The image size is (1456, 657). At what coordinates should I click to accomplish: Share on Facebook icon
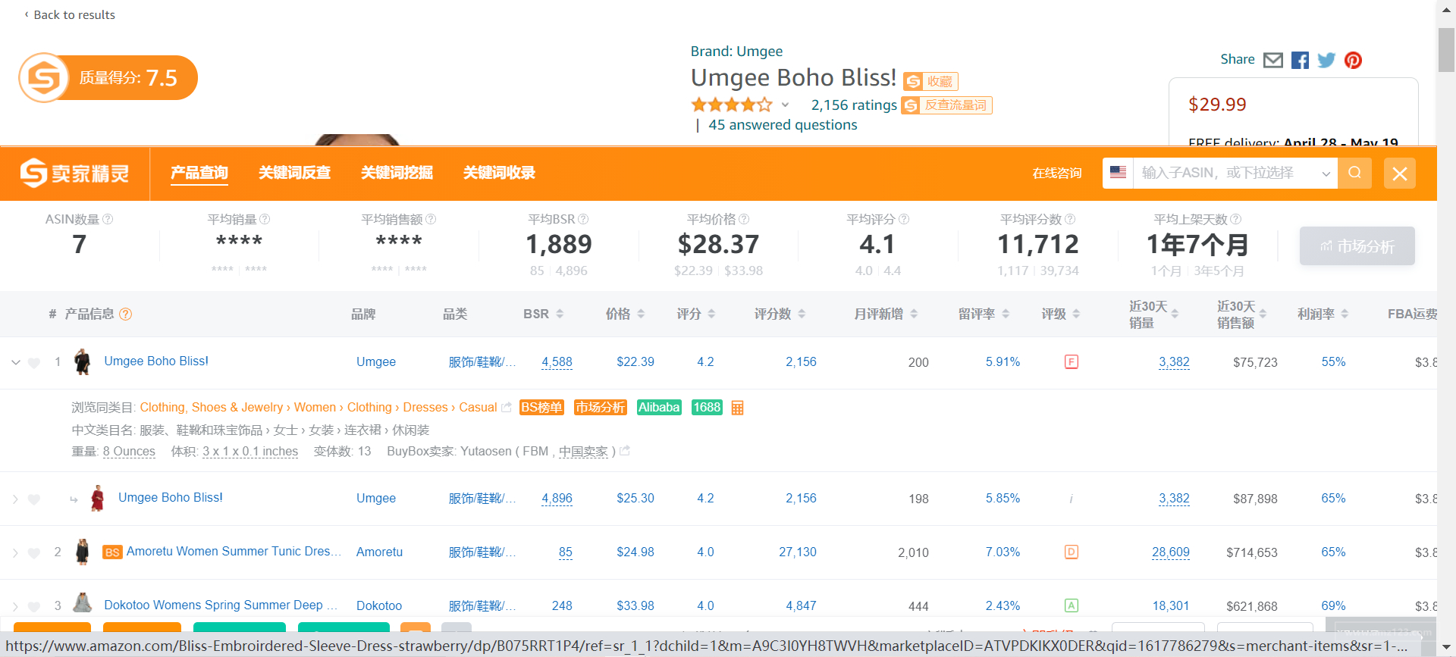[1300, 60]
